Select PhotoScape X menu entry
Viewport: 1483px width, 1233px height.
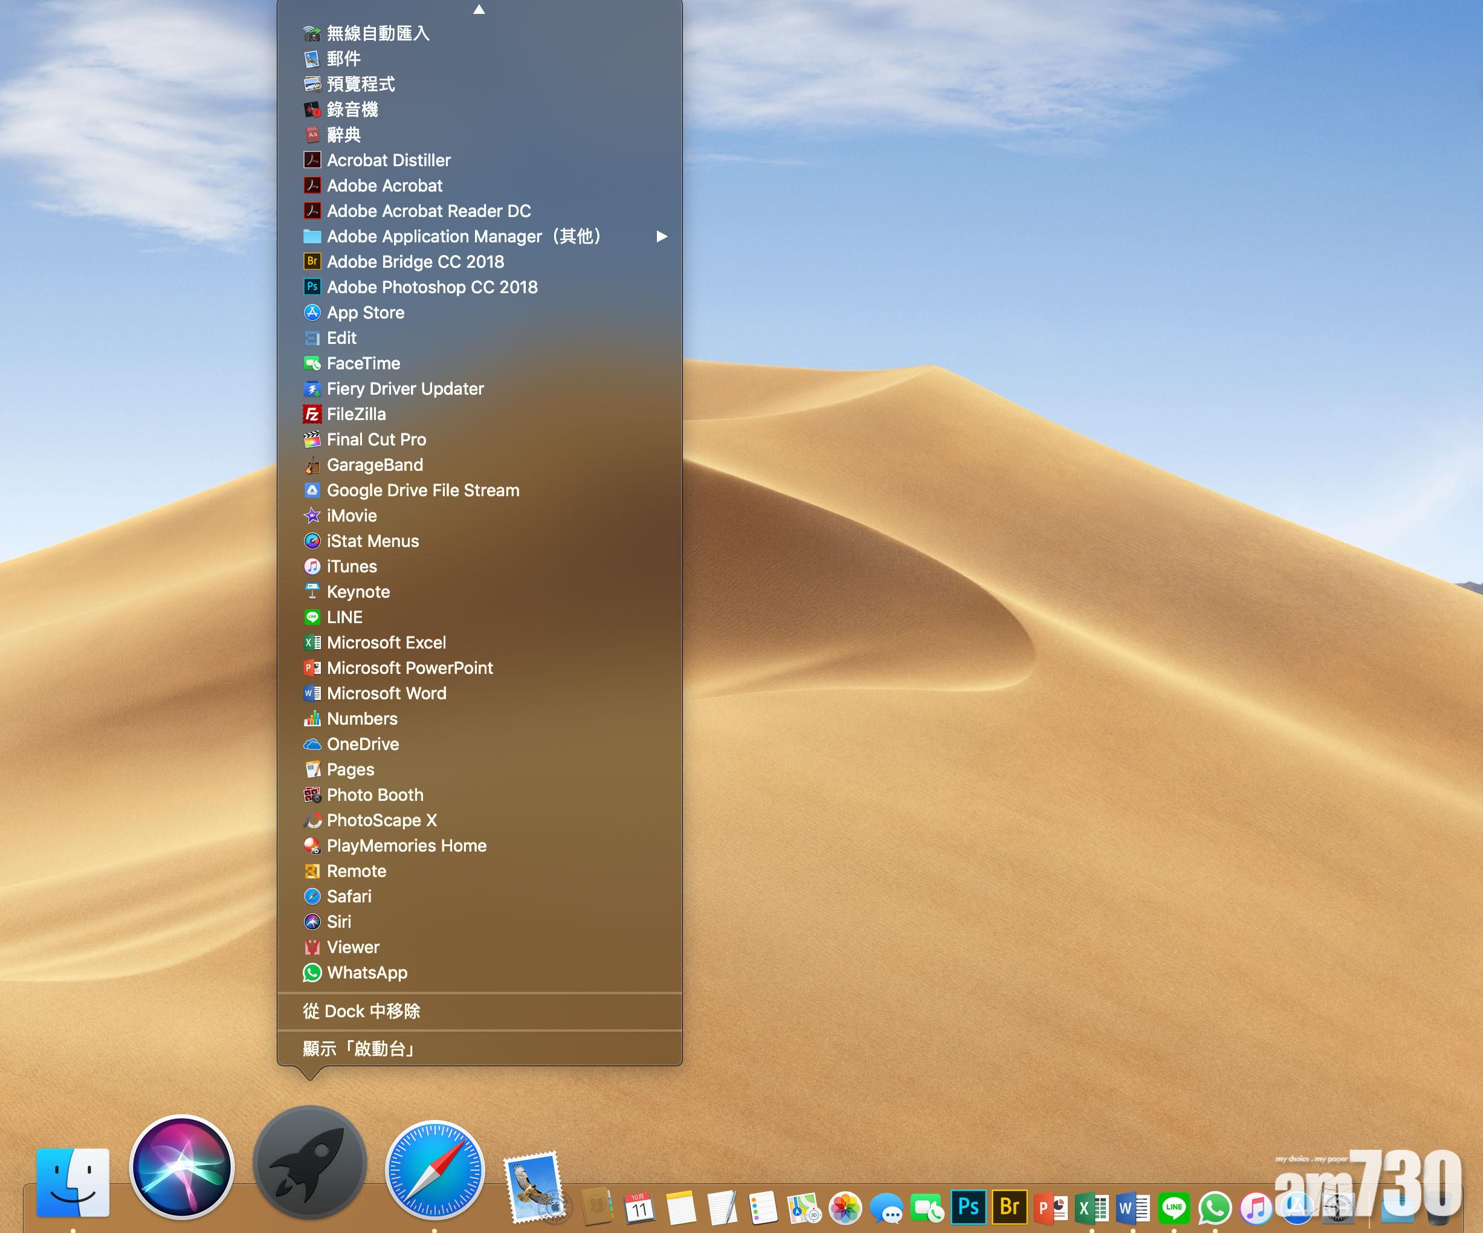click(x=381, y=821)
